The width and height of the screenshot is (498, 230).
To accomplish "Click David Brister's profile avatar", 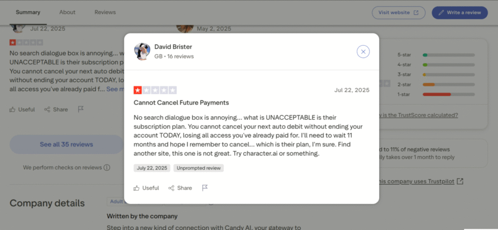I will (x=141, y=51).
